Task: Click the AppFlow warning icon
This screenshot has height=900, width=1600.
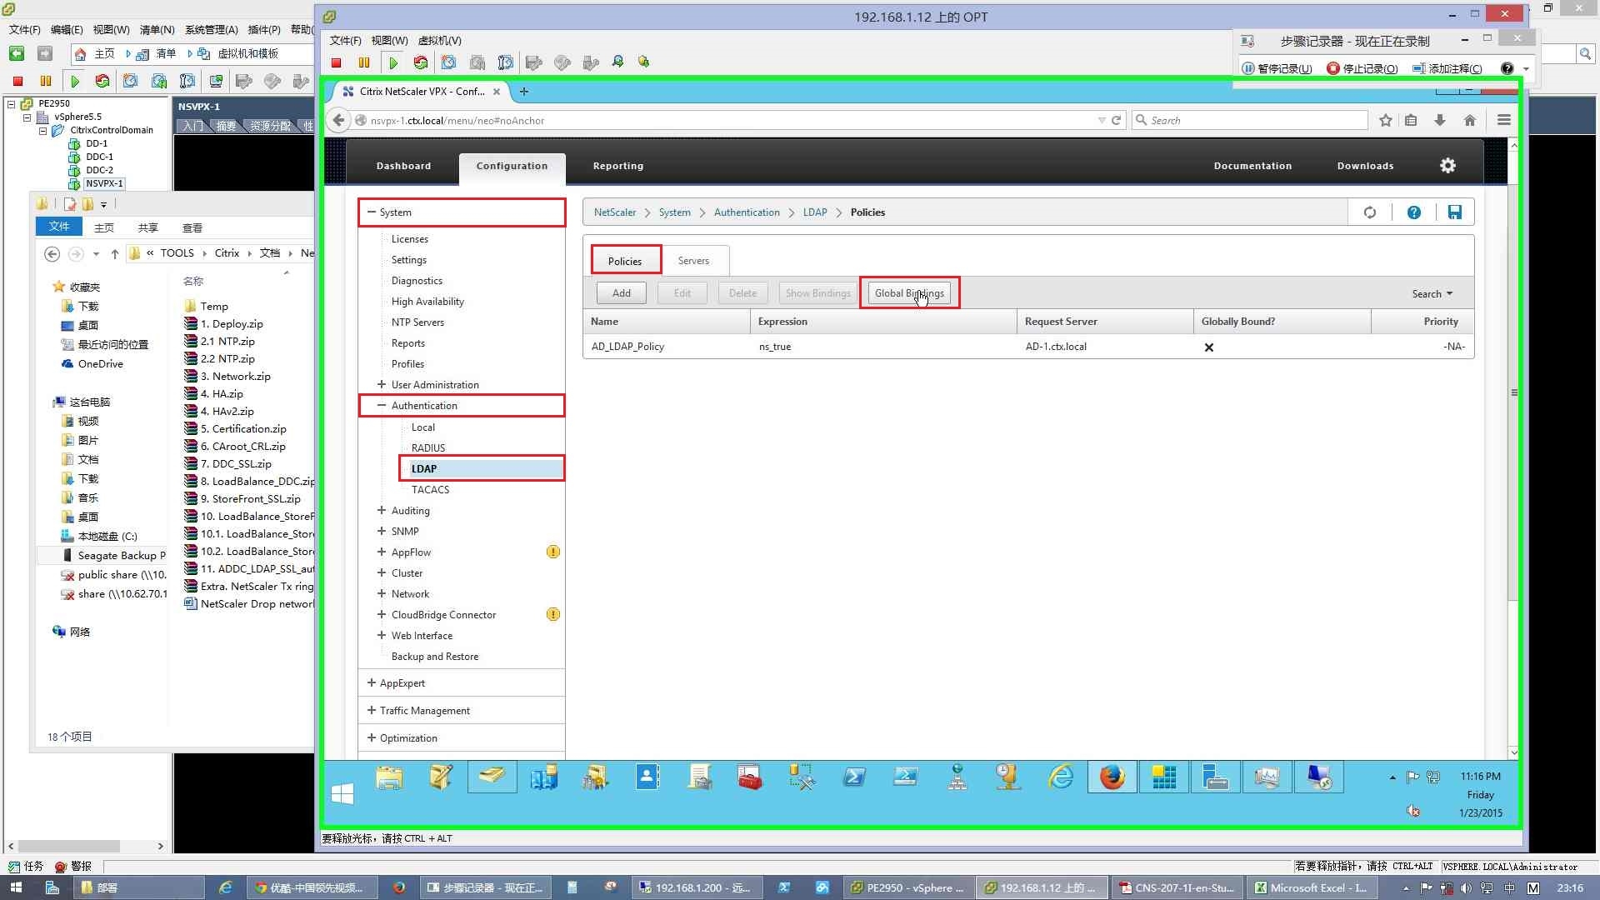Action: (553, 552)
